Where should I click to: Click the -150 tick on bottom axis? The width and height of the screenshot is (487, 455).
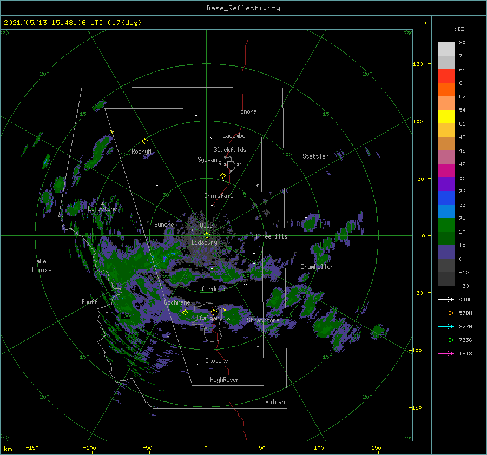click(32, 447)
